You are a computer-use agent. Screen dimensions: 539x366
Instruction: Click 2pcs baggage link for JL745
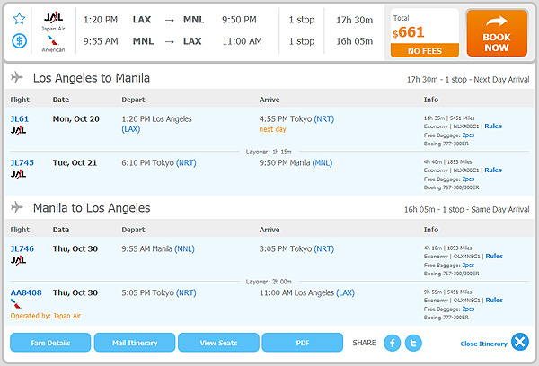(x=468, y=179)
